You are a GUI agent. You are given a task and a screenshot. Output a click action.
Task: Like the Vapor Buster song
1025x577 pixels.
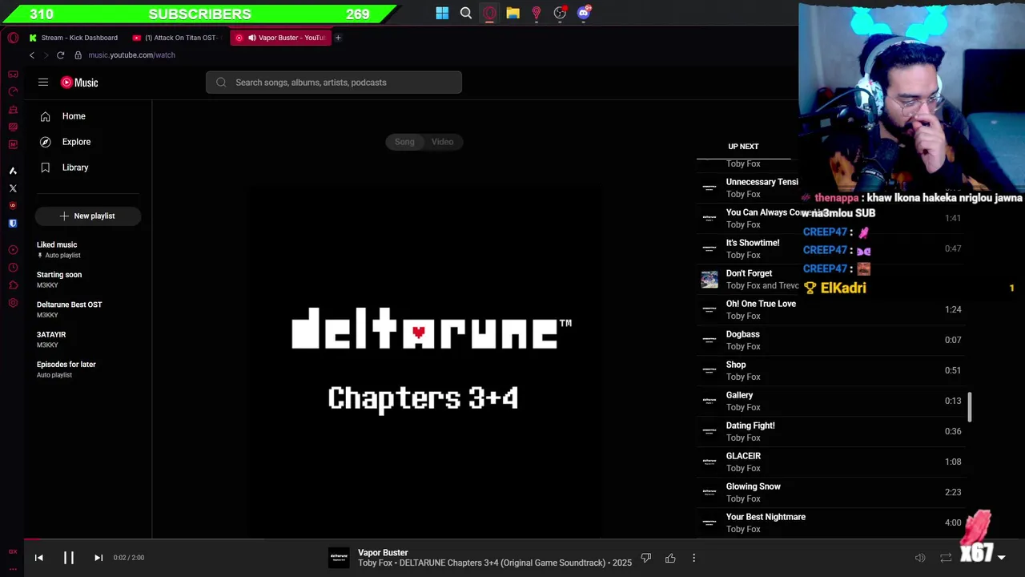(670, 558)
